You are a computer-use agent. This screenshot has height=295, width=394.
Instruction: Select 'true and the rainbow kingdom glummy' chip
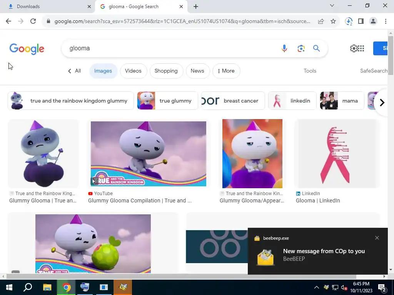(x=71, y=101)
